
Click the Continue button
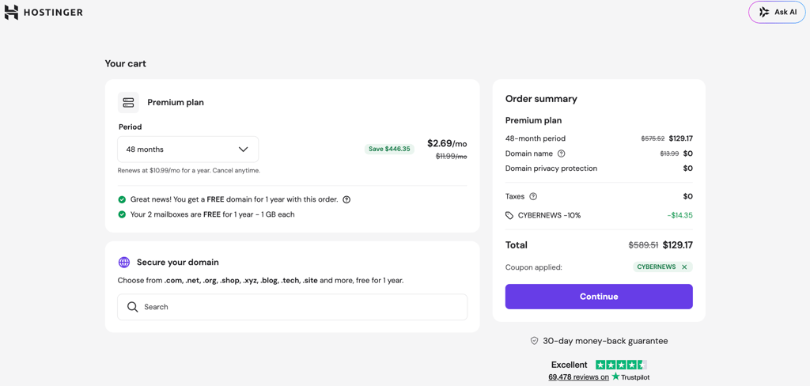pyautogui.click(x=599, y=297)
